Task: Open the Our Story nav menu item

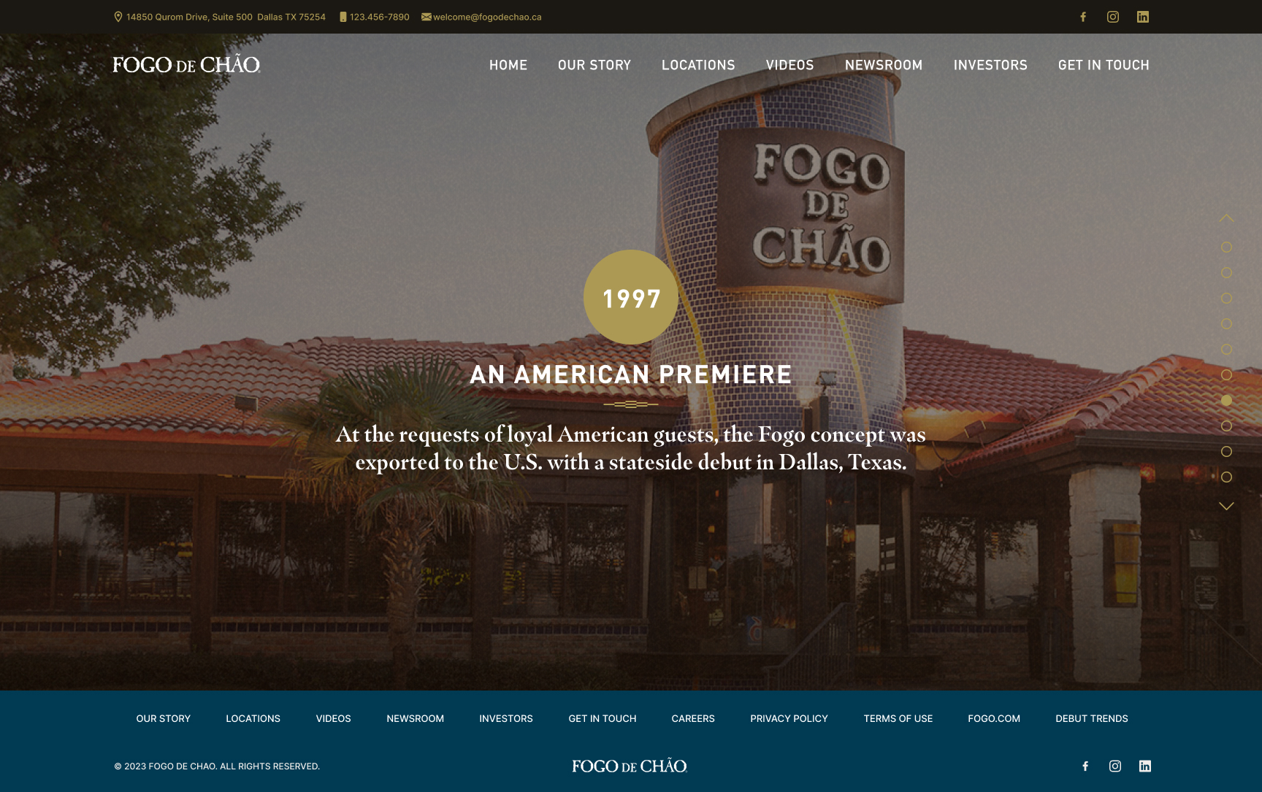Action: (x=594, y=65)
